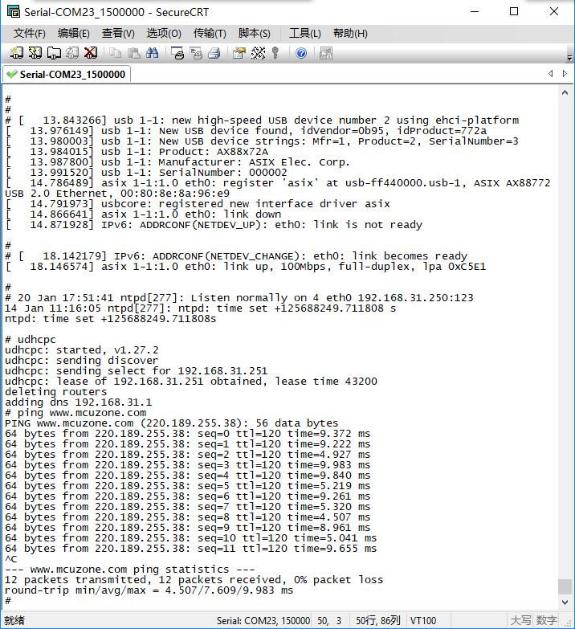The width and height of the screenshot is (575, 629).
Task: Click the Connect in Tab icon
Action: [54, 53]
